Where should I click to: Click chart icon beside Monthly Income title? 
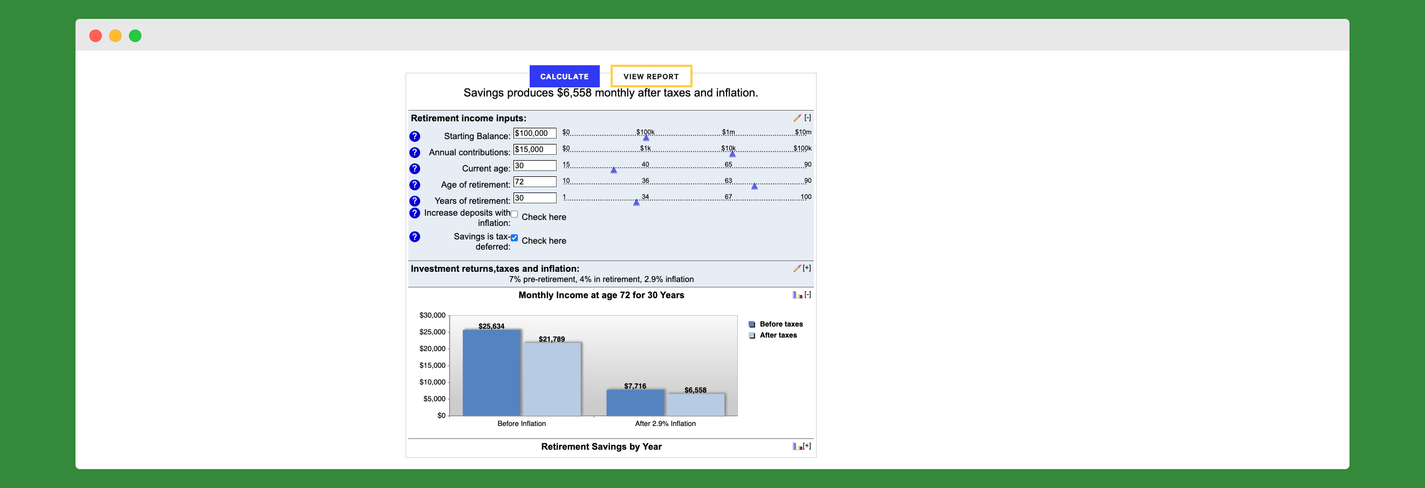click(797, 295)
